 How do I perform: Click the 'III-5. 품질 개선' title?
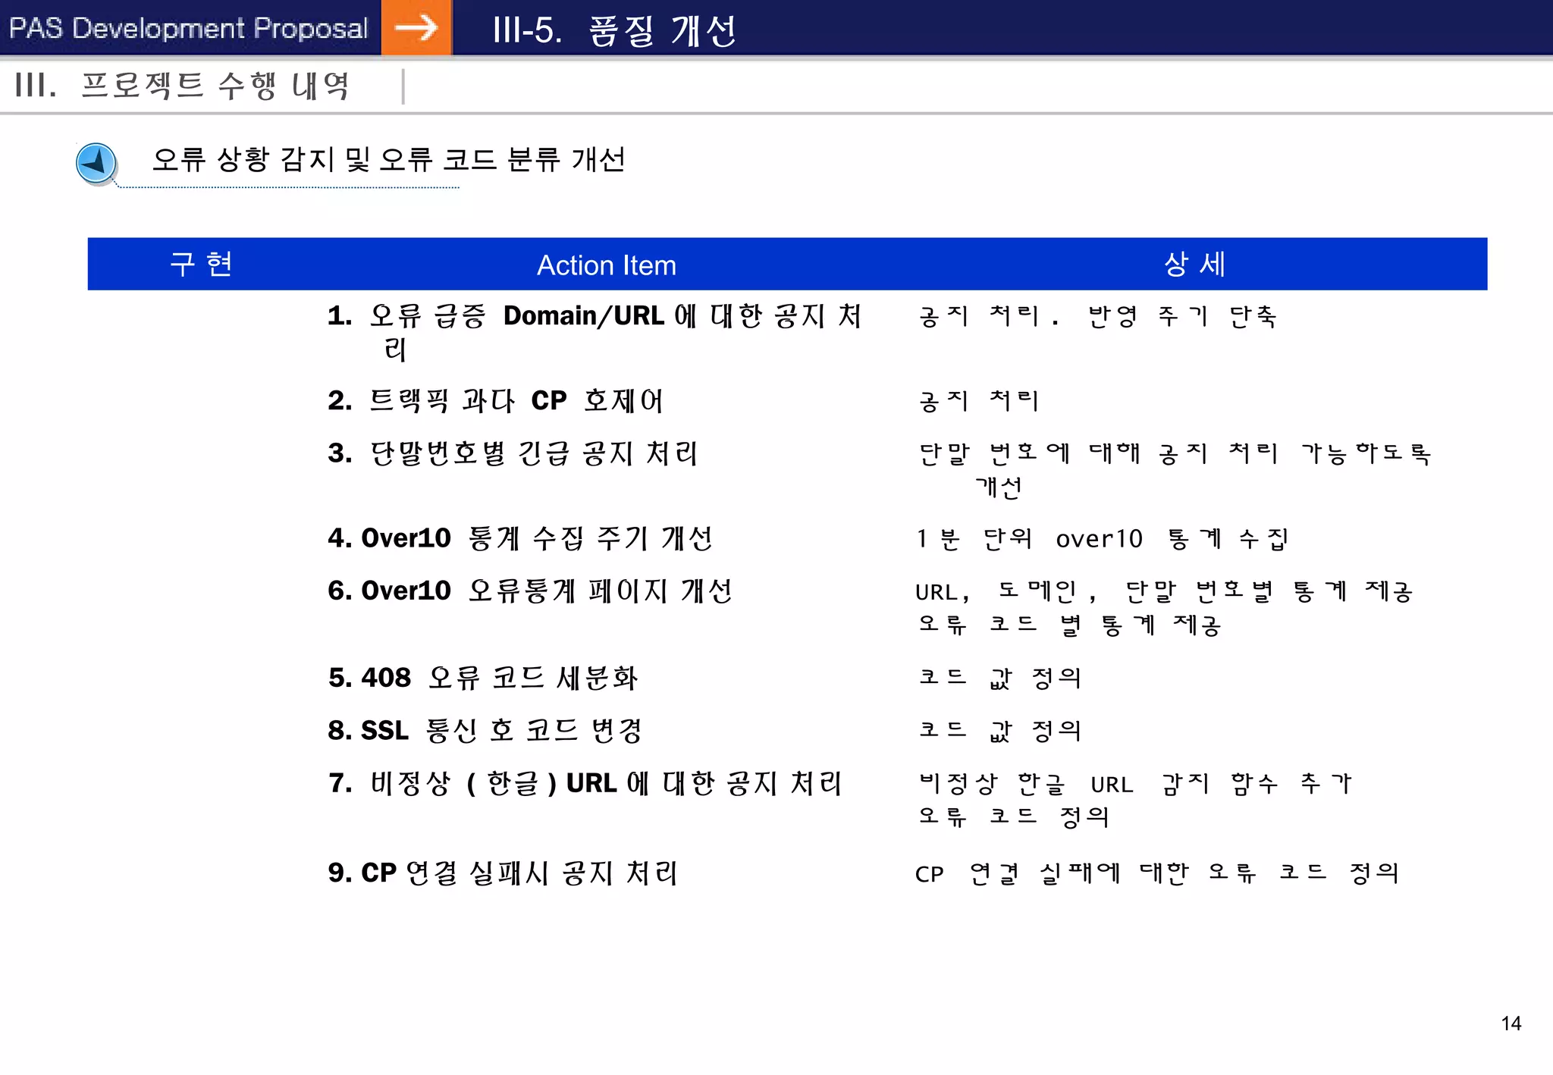coord(613,31)
